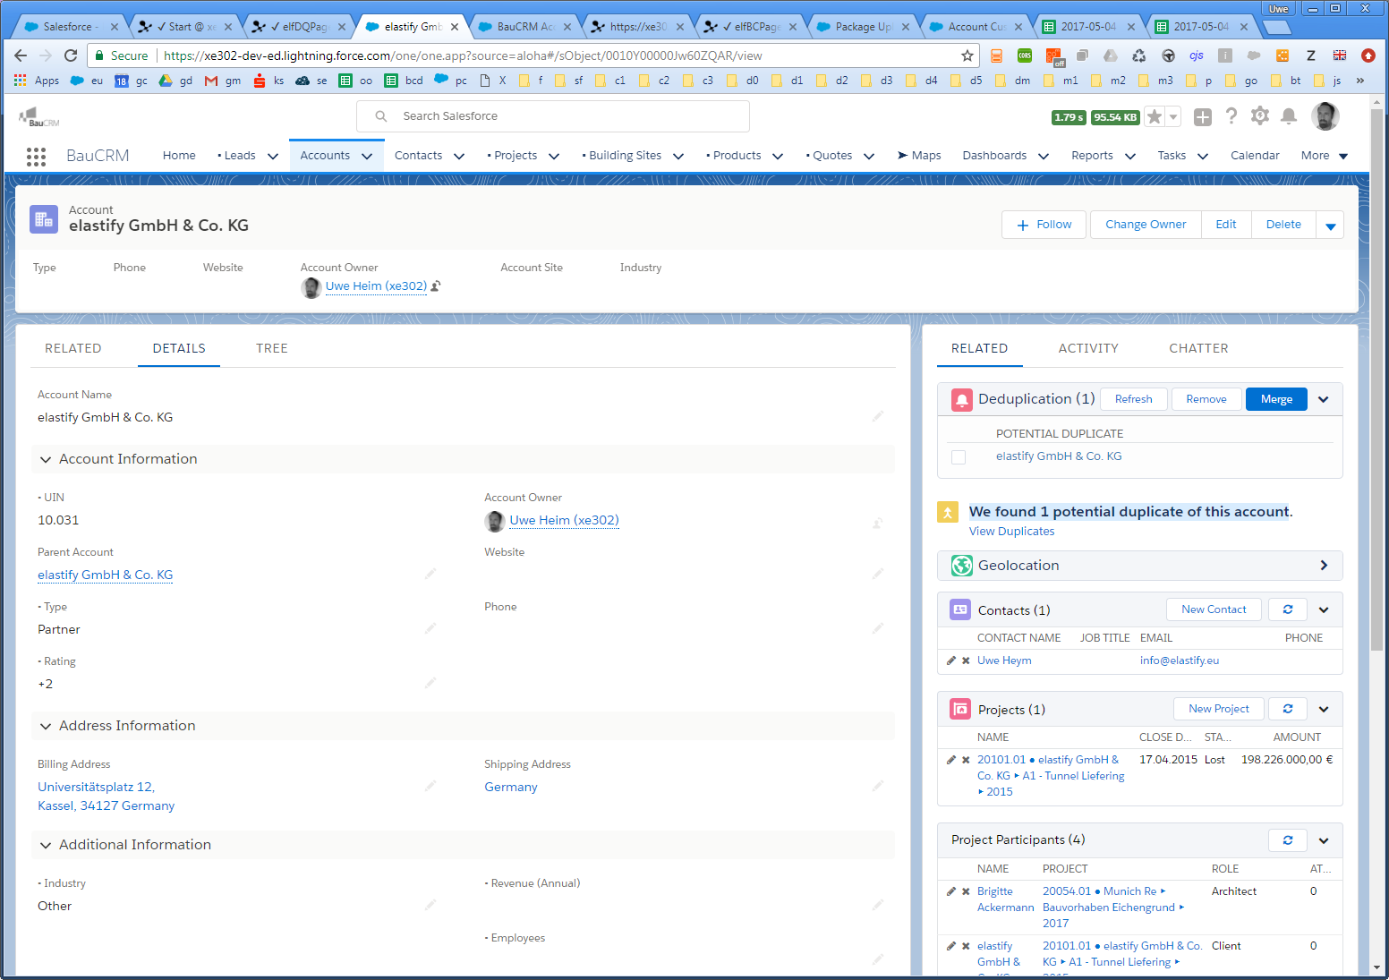Click the Delete account button

coord(1283,225)
